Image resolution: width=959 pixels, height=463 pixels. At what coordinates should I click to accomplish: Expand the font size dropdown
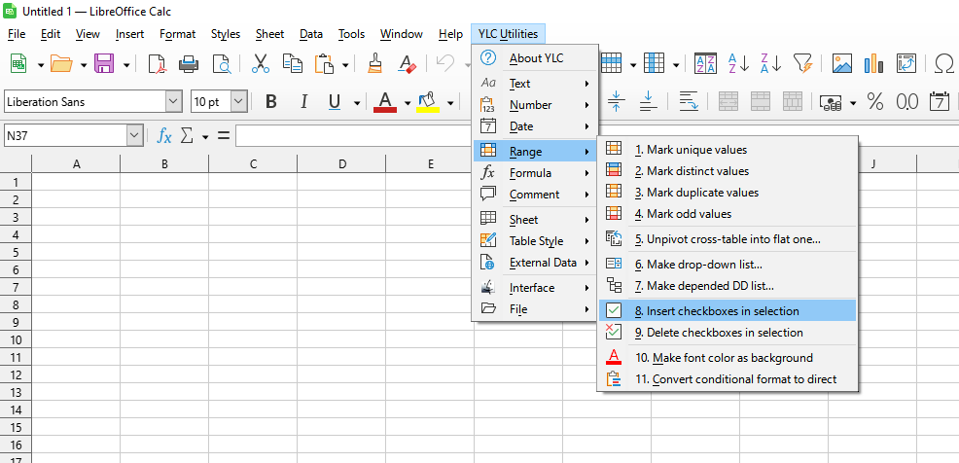(x=238, y=102)
